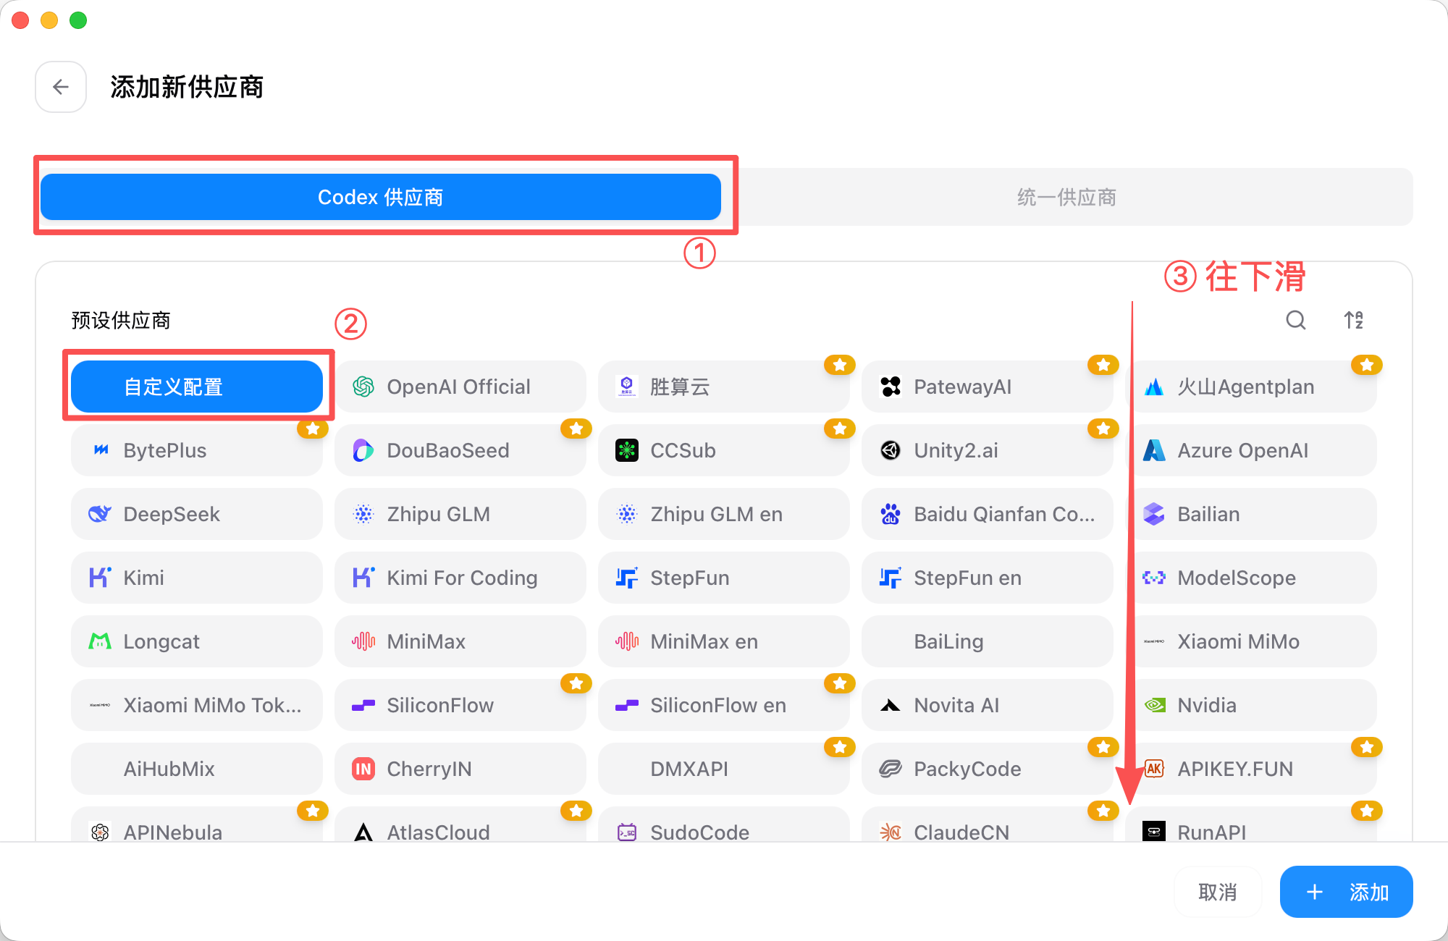Choose the Zhipu GLM provider

tap(460, 514)
